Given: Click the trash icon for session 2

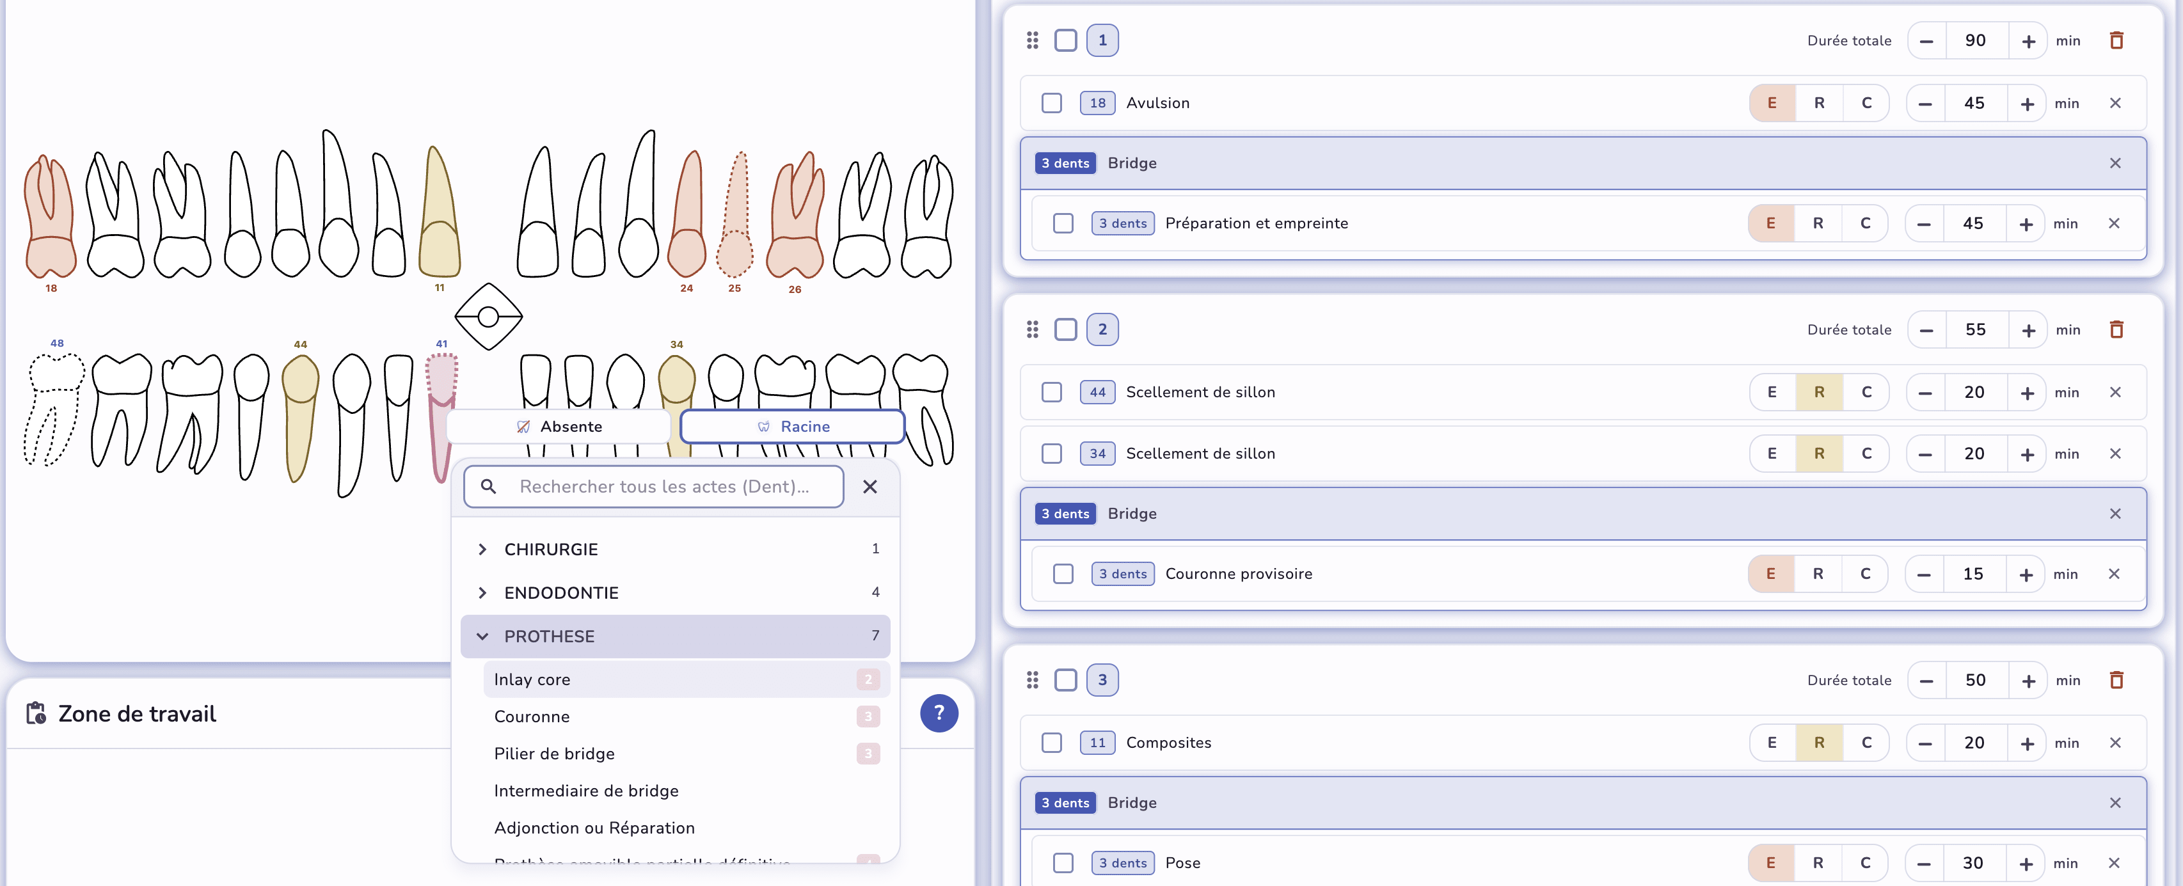Looking at the screenshot, I should click(x=2116, y=329).
